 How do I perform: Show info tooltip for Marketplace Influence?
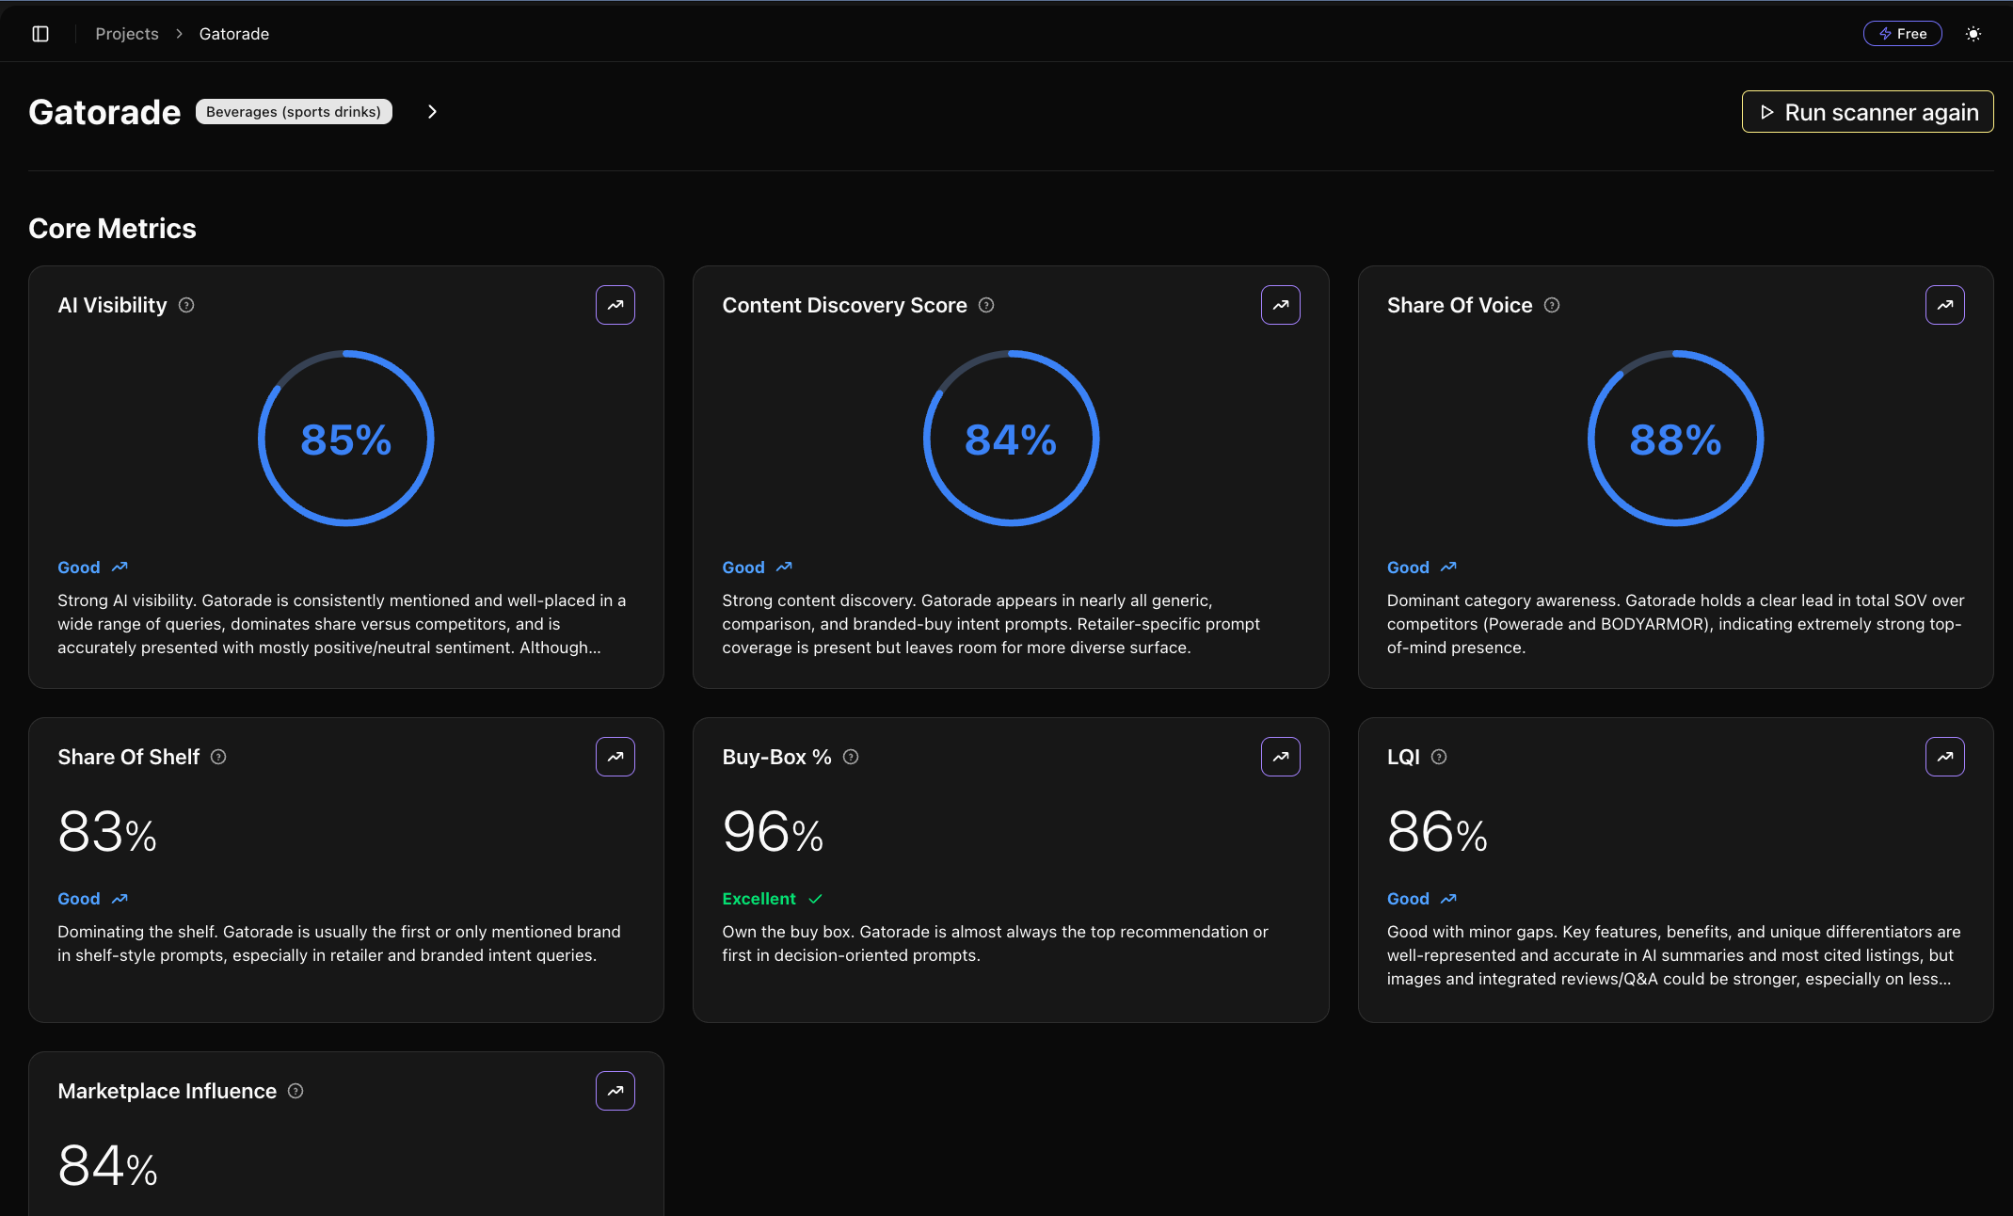pos(296,1091)
